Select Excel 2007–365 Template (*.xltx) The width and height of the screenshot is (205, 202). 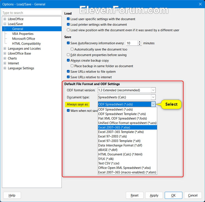click(127, 132)
